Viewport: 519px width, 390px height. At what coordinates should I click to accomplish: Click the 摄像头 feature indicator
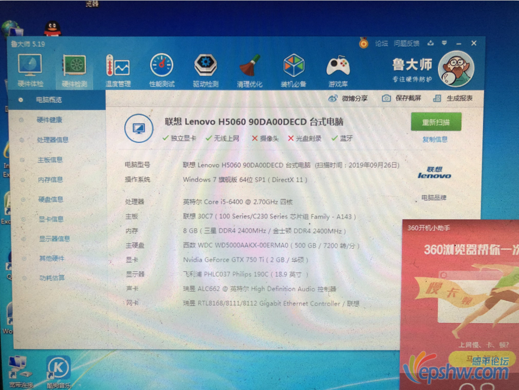pyautogui.click(x=265, y=138)
